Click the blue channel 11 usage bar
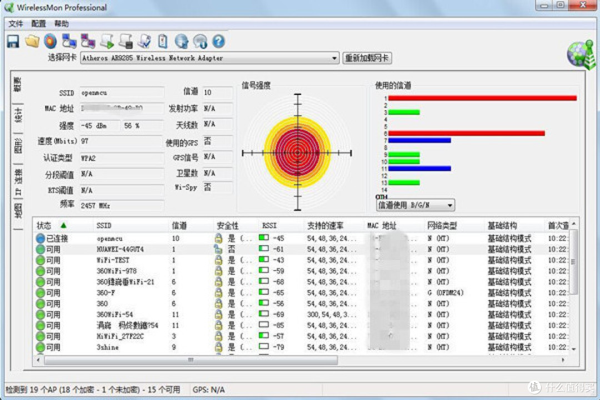The image size is (600, 400). pyautogui.click(x=419, y=168)
